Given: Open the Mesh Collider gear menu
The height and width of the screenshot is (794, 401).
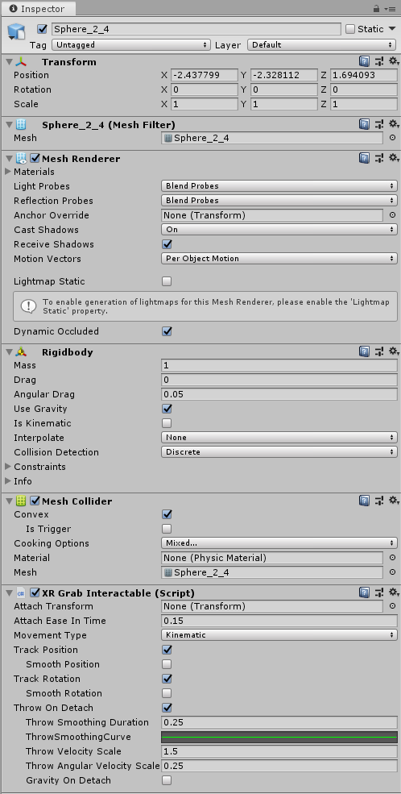Looking at the screenshot, I should (x=393, y=501).
